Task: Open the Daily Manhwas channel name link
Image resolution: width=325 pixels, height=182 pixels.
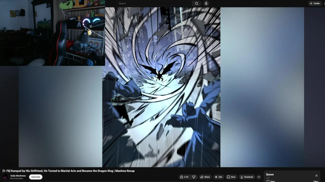Action: (18, 176)
